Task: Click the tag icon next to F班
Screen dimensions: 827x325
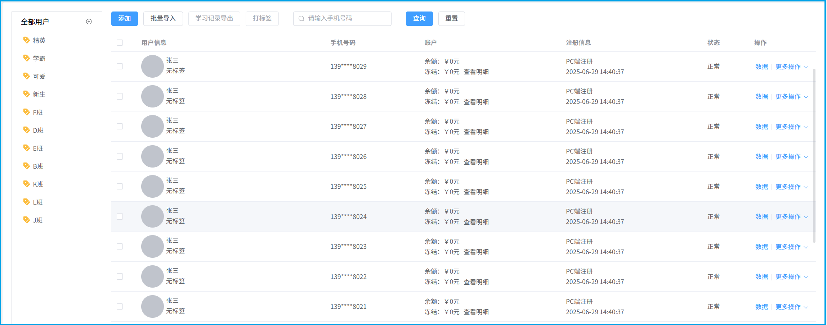Action: [26, 112]
